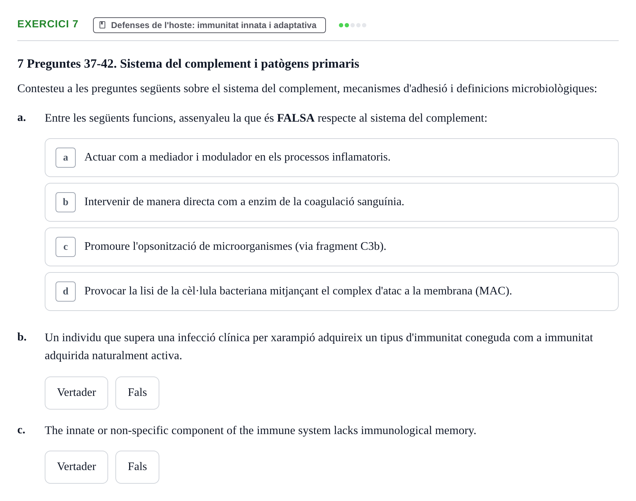Click the book icon in topic tag
This screenshot has height=501, width=636.
102,25
